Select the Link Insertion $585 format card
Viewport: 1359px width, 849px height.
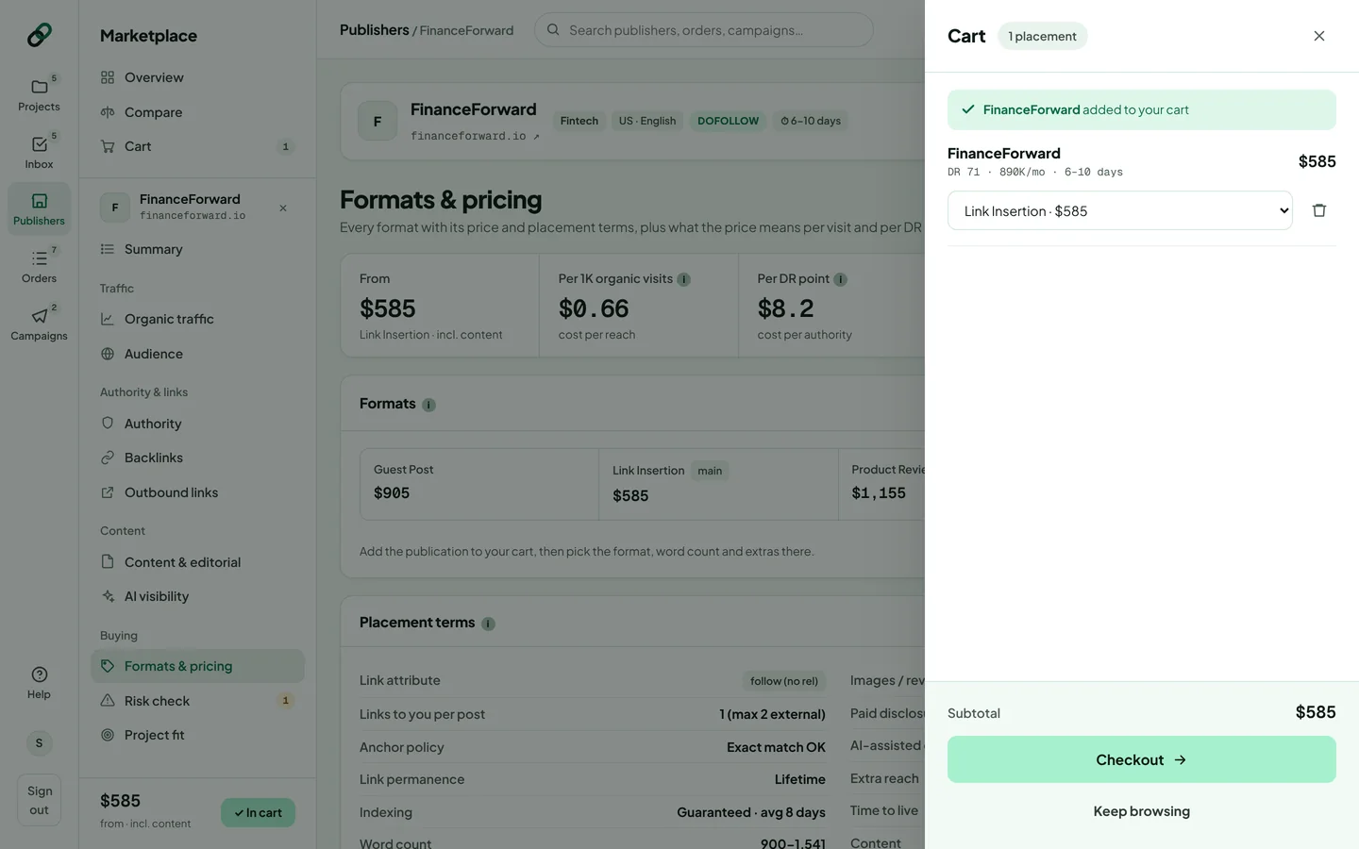pyautogui.click(x=718, y=484)
